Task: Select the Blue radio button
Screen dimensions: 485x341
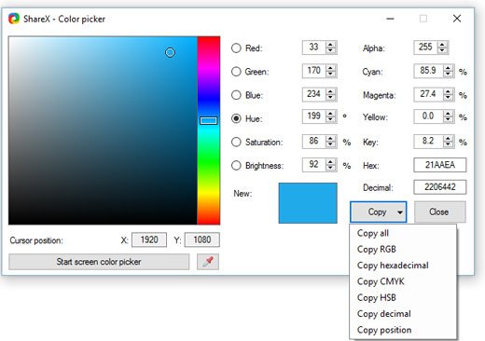Action: click(x=236, y=95)
